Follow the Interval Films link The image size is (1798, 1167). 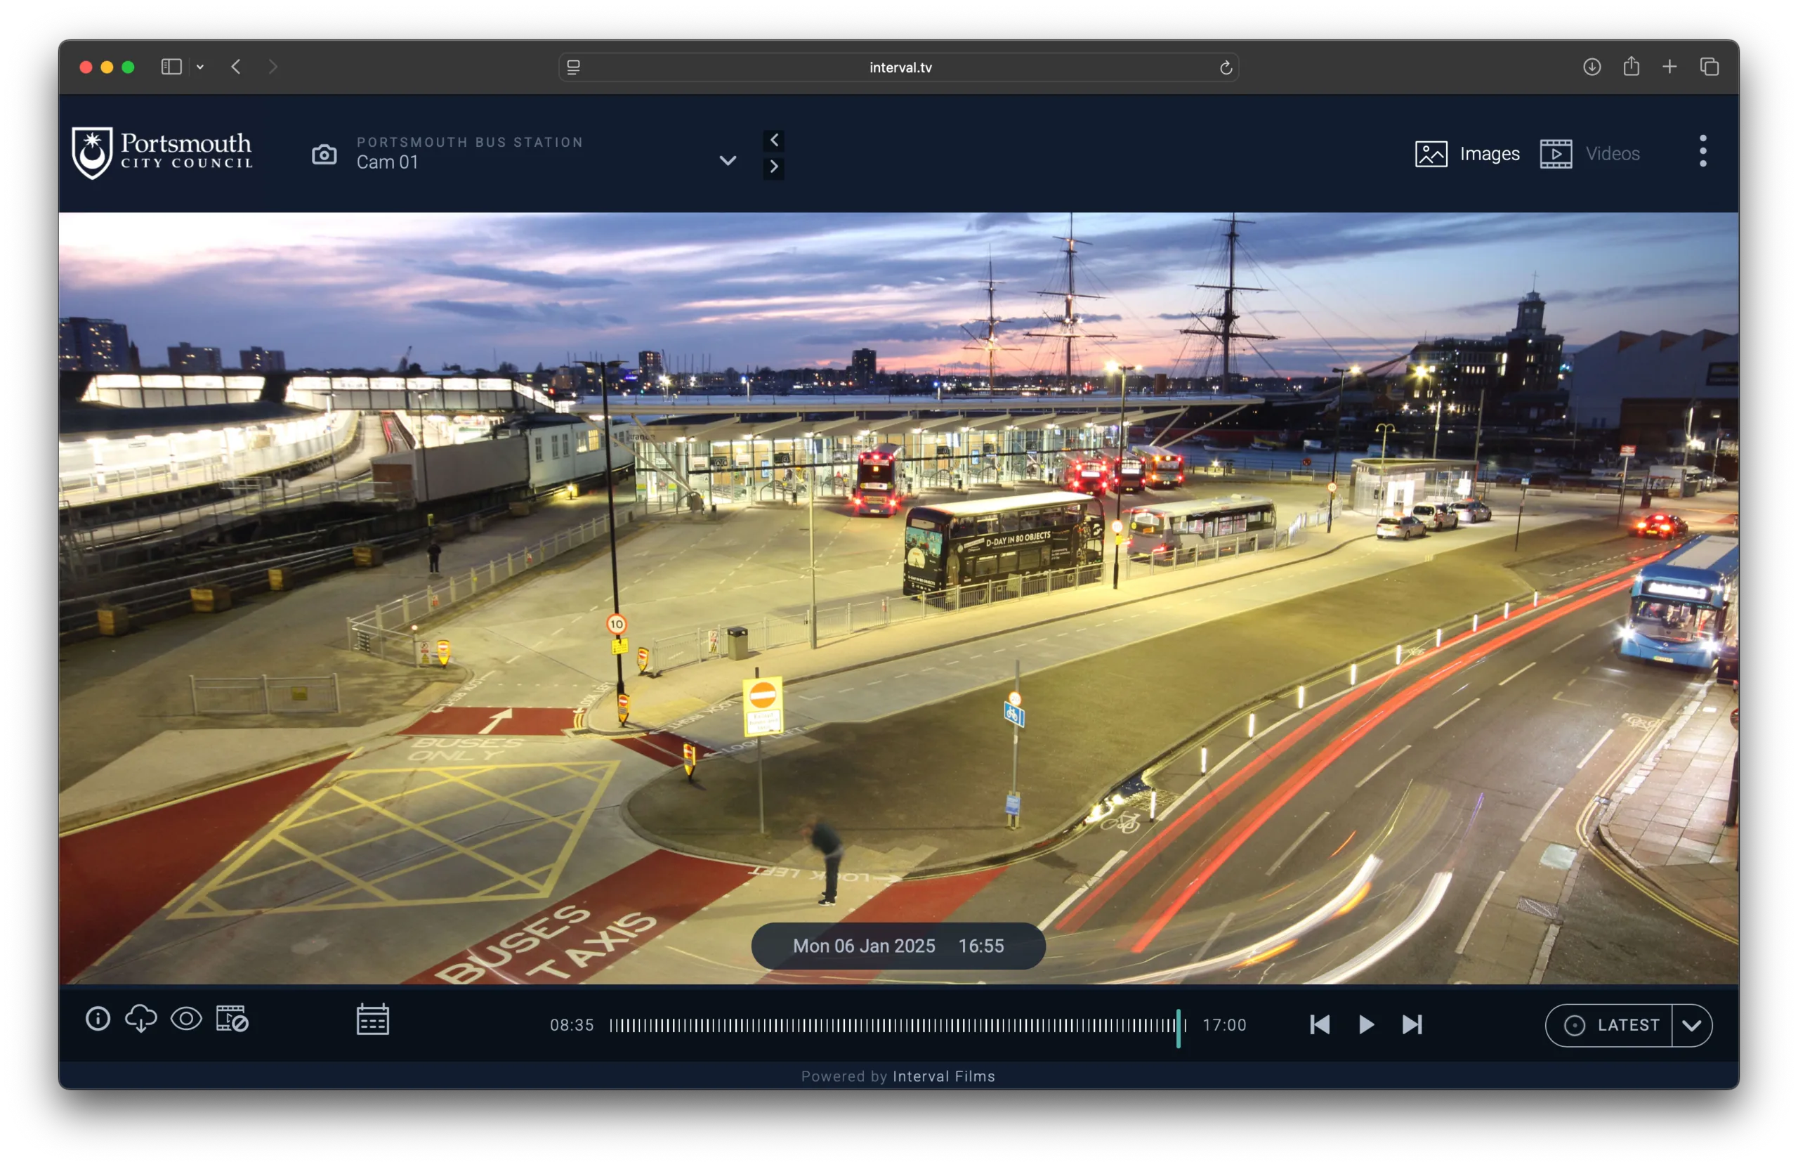click(x=943, y=1076)
